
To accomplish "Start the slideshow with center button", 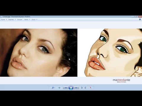I will (71, 88).
